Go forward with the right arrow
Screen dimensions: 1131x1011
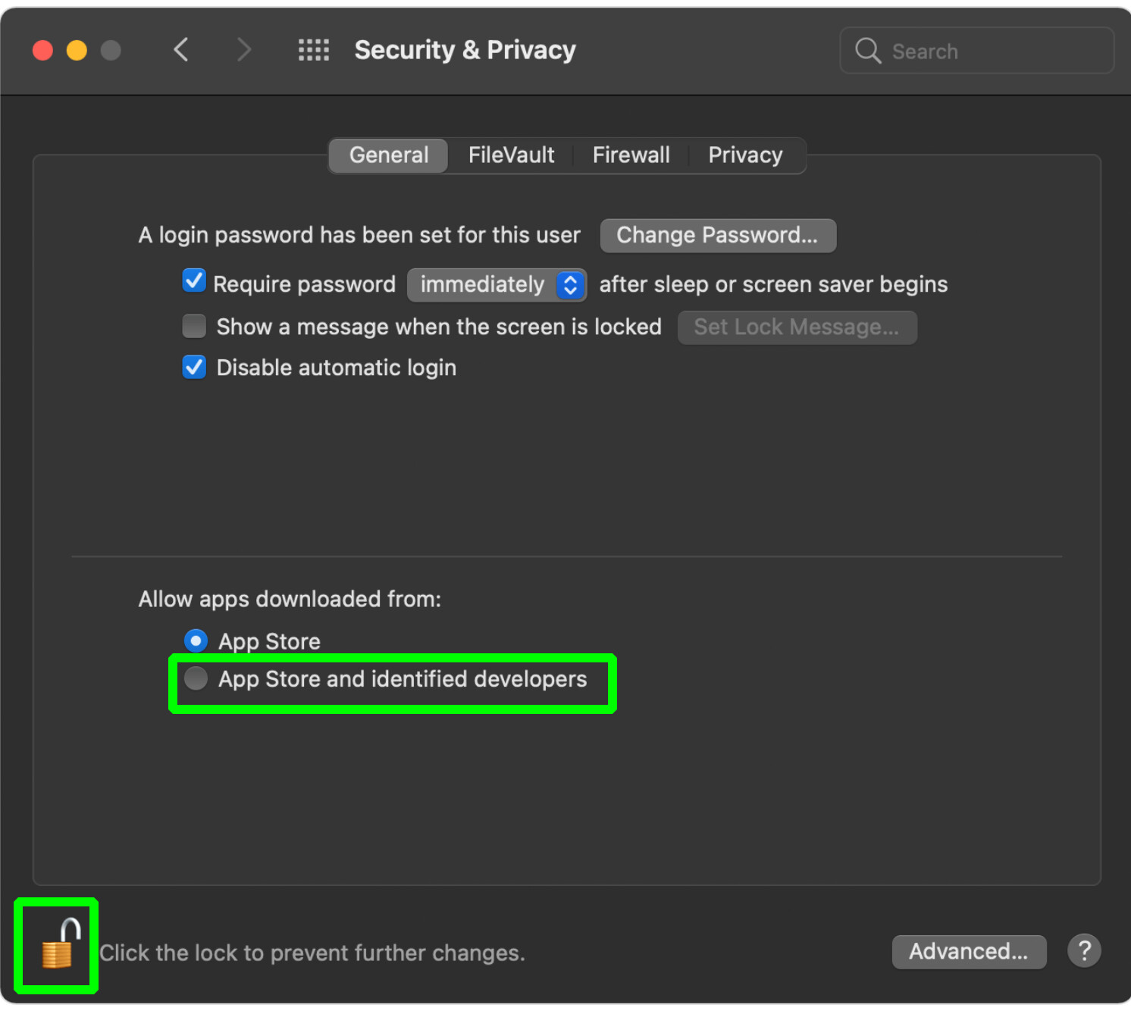tap(243, 50)
